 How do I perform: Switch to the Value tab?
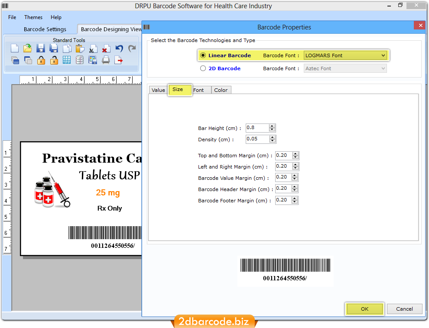point(158,90)
